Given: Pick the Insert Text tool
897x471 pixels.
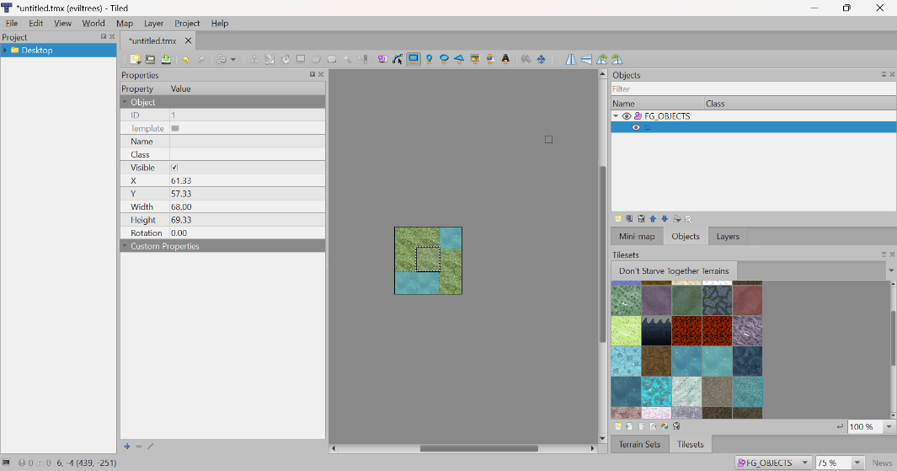Looking at the screenshot, I should point(505,60).
